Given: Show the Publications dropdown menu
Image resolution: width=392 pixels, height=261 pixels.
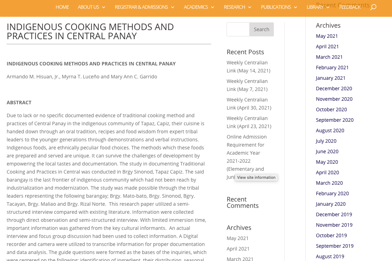Looking at the screenshot, I should [279, 7].
